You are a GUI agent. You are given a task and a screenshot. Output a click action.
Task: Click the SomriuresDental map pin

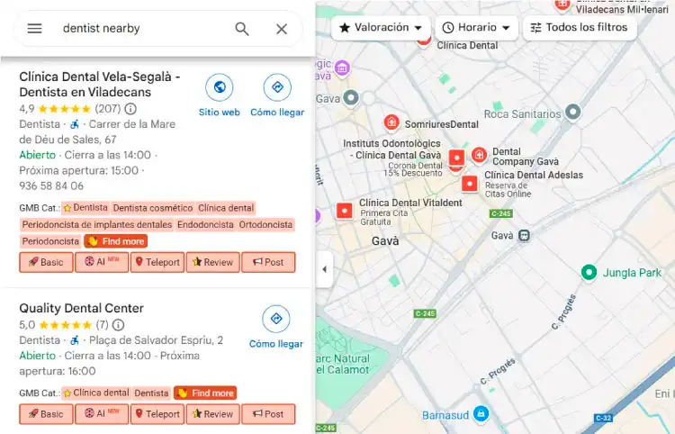click(x=391, y=122)
